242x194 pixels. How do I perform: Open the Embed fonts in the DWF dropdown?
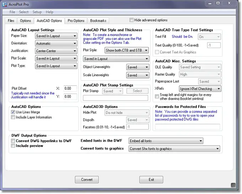166,141
